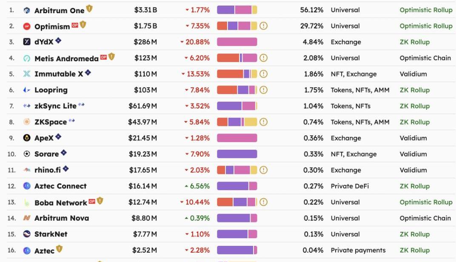Click the warning icon in rhino.fi row
Screen dimensions: 456x262
[x=263, y=170]
